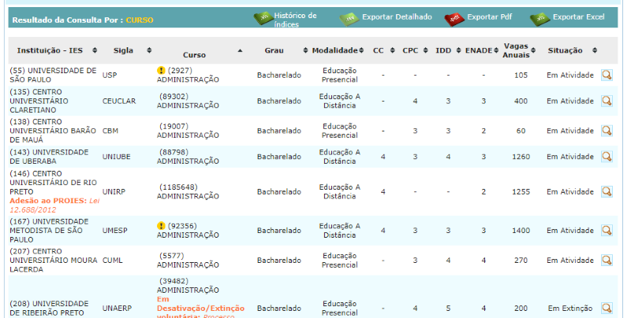
Task: Select (207) CENTRO UNIVERSITÁRIO MOURA LACERDA cell
Action: (x=54, y=261)
